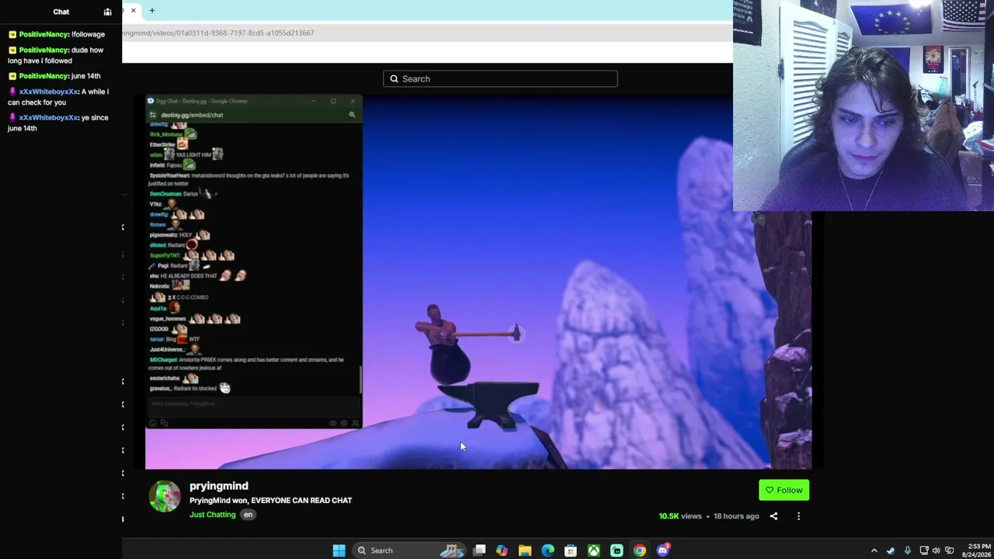The width and height of the screenshot is (994, 559).
Task: Open the taskbar clock and date
Action: [x=976, y=550]
